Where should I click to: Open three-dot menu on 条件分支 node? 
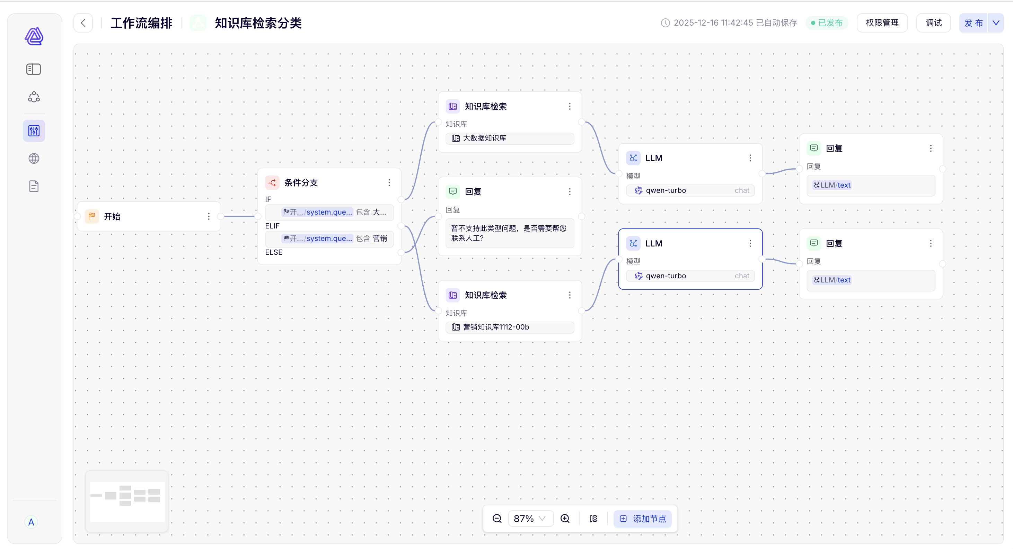point(389,182)
